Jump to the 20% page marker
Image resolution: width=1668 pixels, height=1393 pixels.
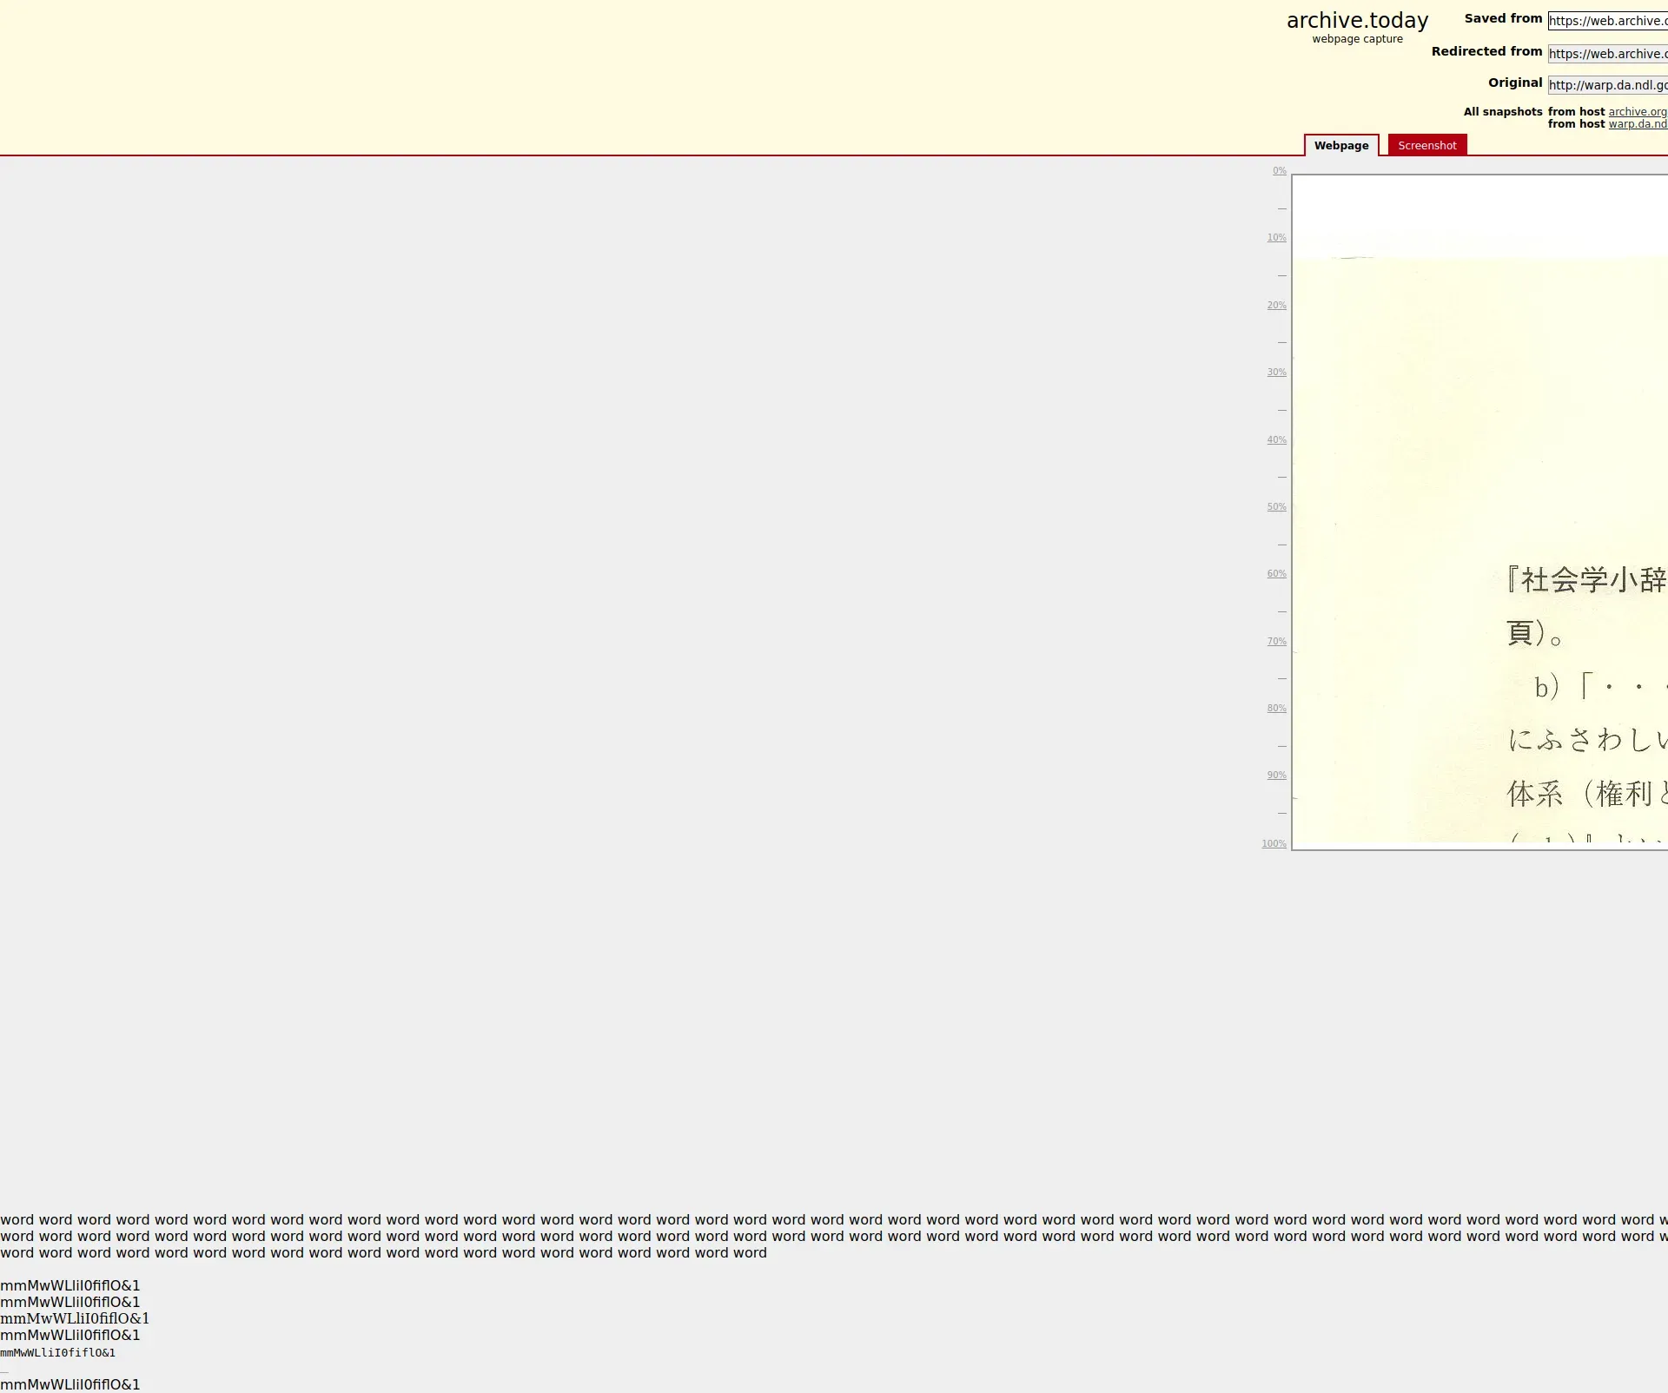pyautogui.click(x=1276, y=306)
